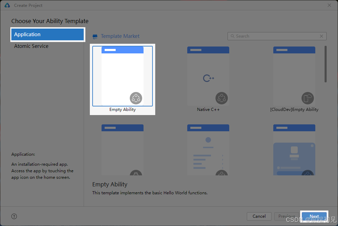The image size is (338, 226).
Task: Select the Application category
Action: (47, 34)
